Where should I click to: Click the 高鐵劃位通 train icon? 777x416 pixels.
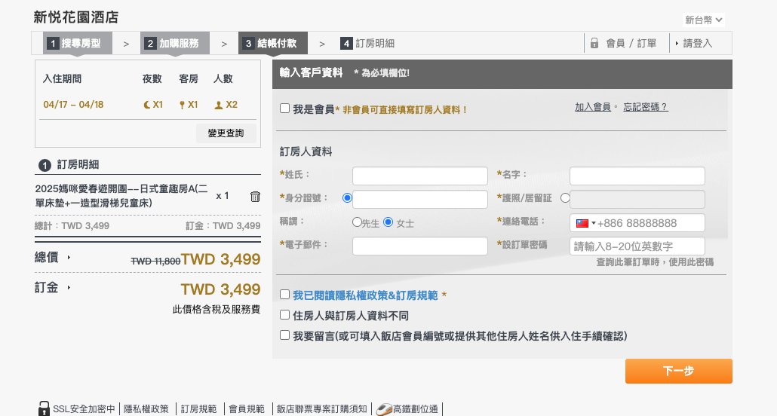(x=384, y=408)
